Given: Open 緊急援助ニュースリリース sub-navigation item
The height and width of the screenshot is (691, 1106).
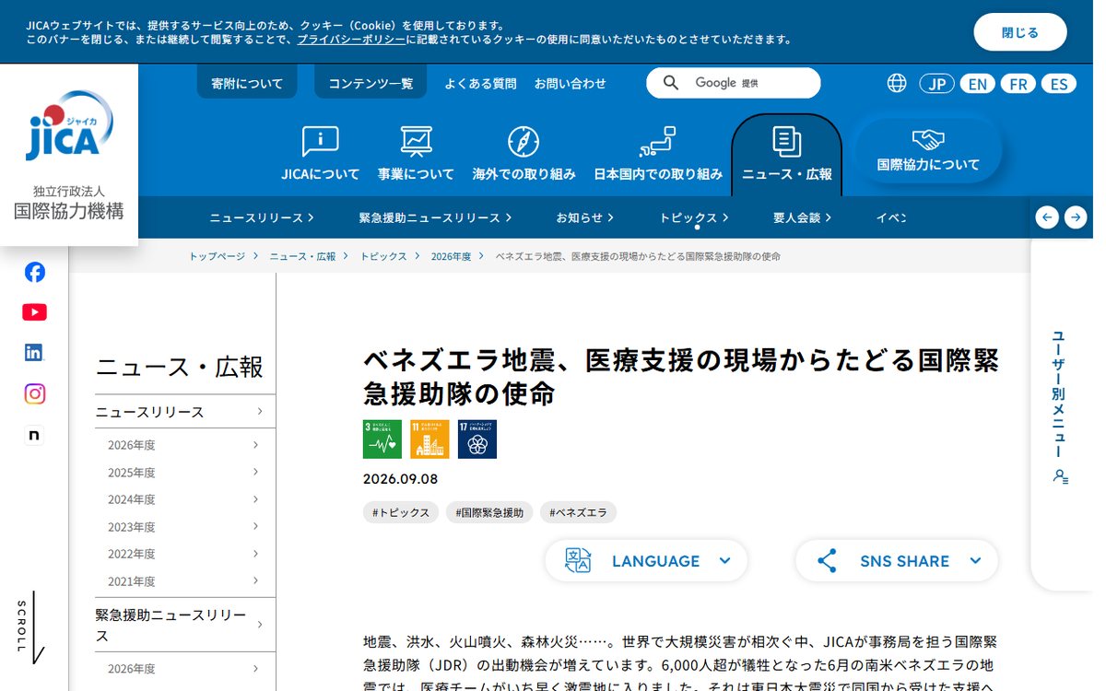Looking at the screenshot, I should pos(435,217).
